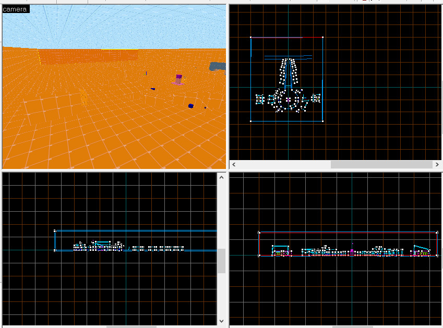This screenshot has width=443, height=328.
Task: Click the vertical scrollbar thumb of the bottom-left view
Action: click(221, 261)
